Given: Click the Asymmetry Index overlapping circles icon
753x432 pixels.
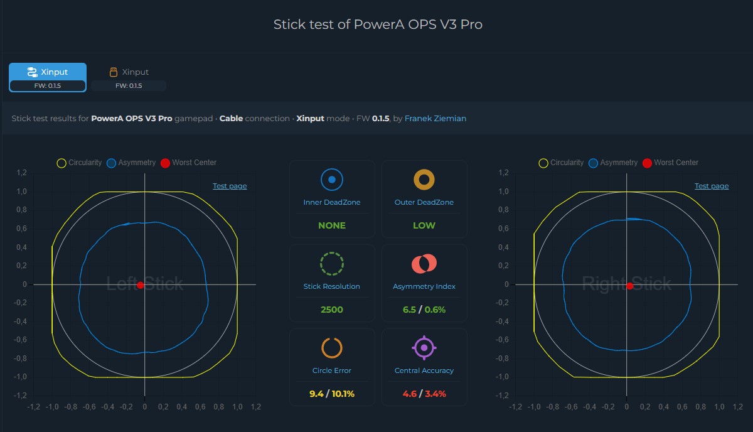Looking at the screenshot, I should point(424,264).
